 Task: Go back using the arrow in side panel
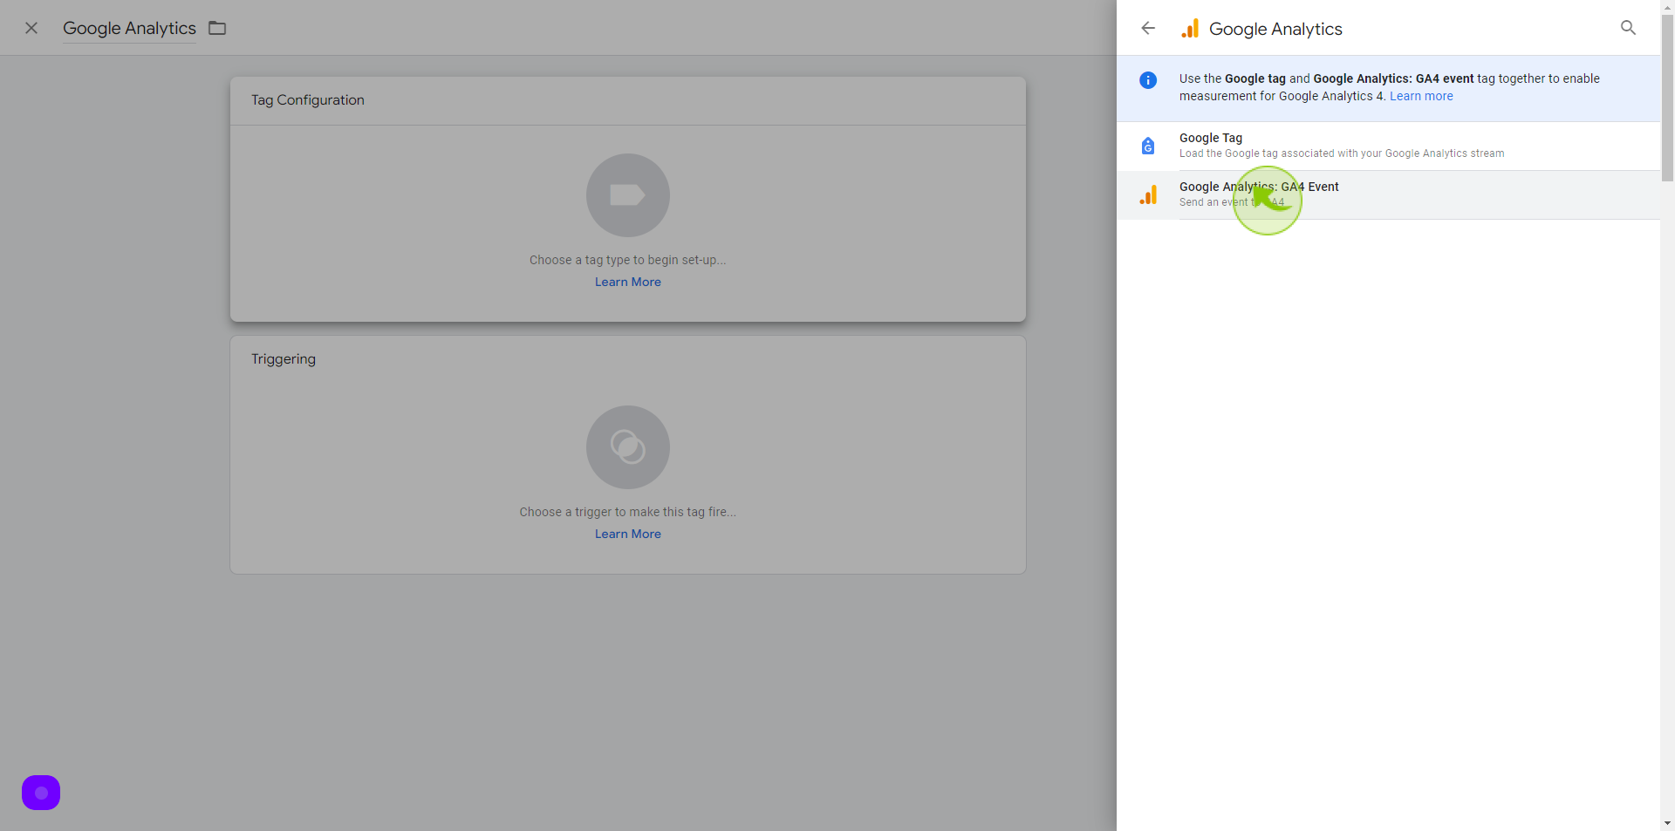click(x=1148, y=28)
